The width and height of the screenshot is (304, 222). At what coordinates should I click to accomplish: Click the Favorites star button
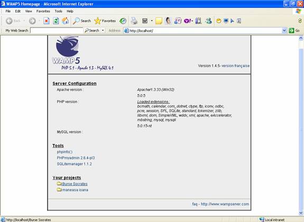tap(105, 21)
